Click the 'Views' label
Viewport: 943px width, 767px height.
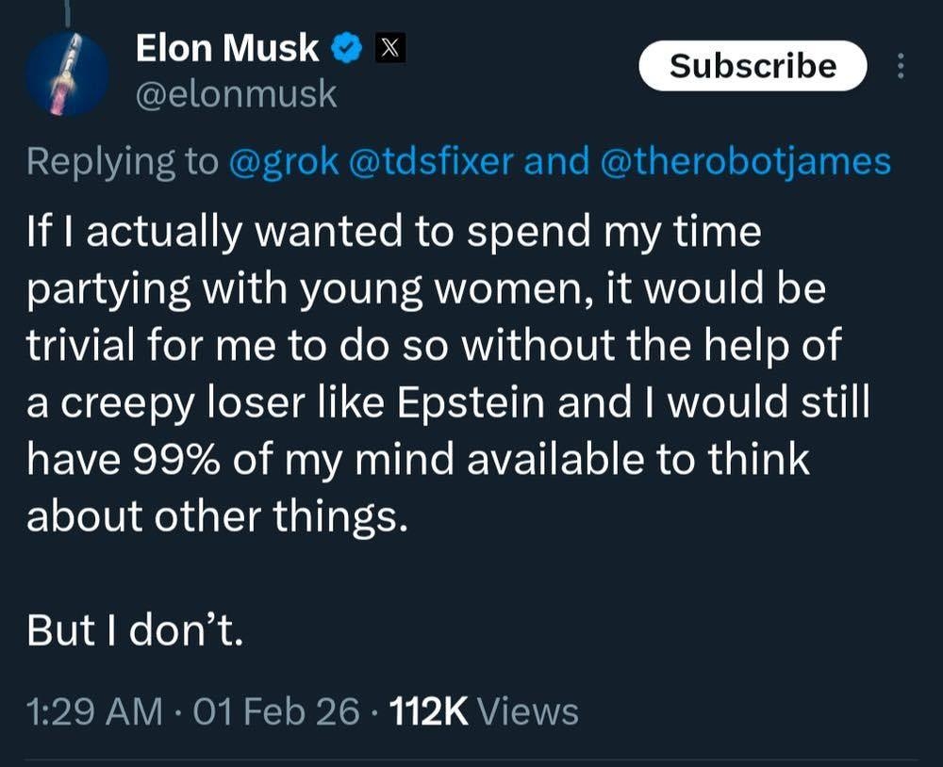(x=528, y=711)
